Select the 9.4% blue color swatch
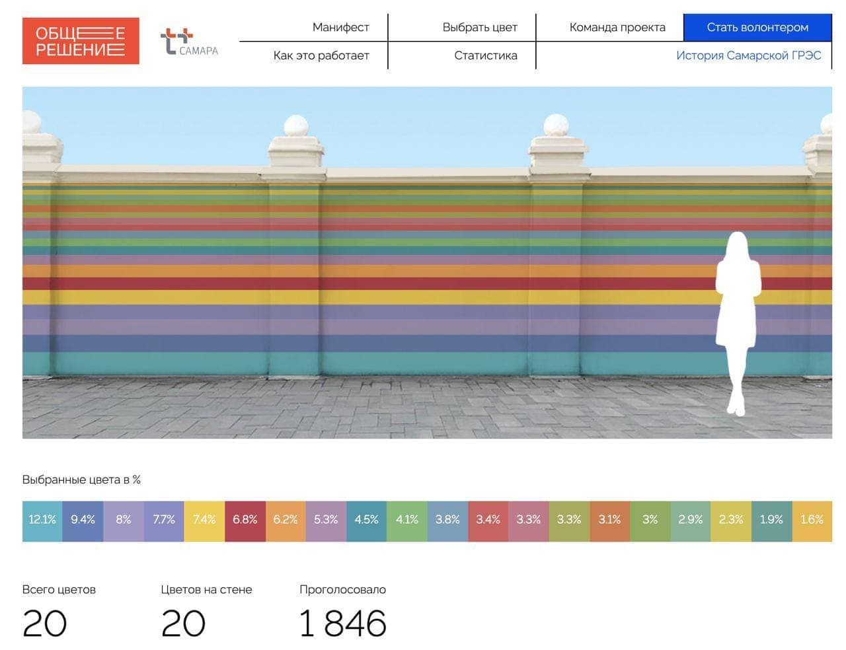This screenshot has width=846, height=650. tap(83, 520)
